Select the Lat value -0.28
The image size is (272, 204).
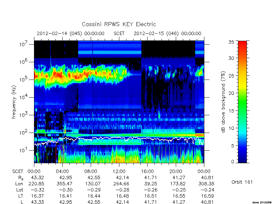[x=122, y=190]
